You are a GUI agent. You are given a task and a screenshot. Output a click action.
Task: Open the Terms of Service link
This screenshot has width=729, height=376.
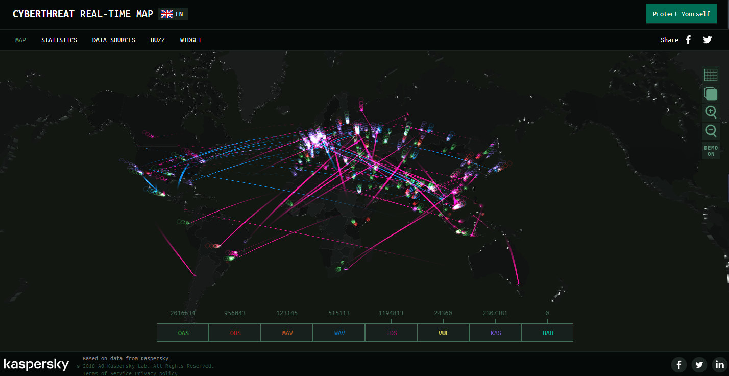coord(107,373)
